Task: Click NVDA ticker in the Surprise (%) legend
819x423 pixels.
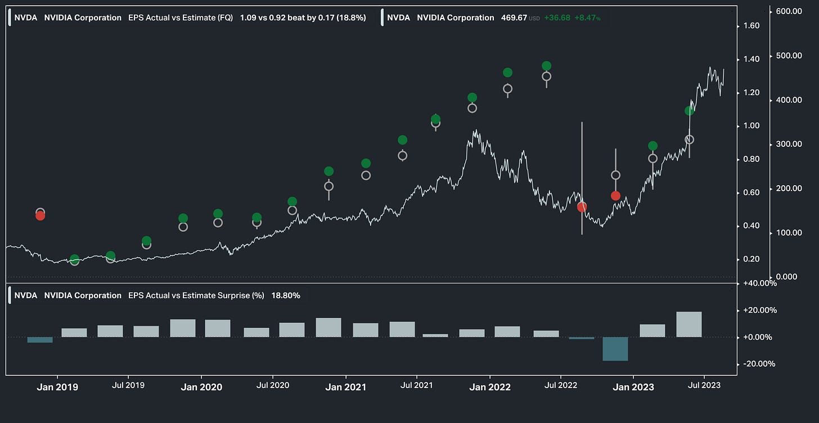Action: (25, 295)
